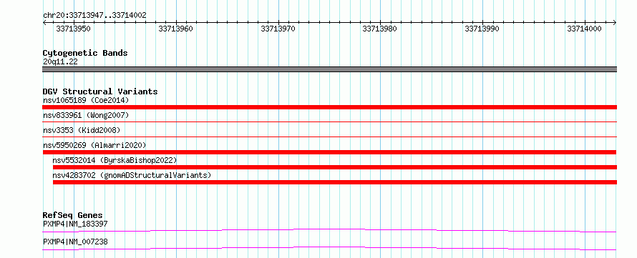
Task: Click ruler position 33714000
Action: click(584, 29)
